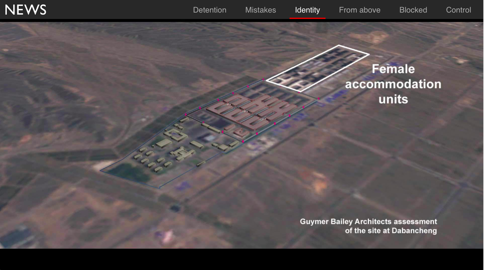Click inside the white-outlined accommodation area

(317, 68)
